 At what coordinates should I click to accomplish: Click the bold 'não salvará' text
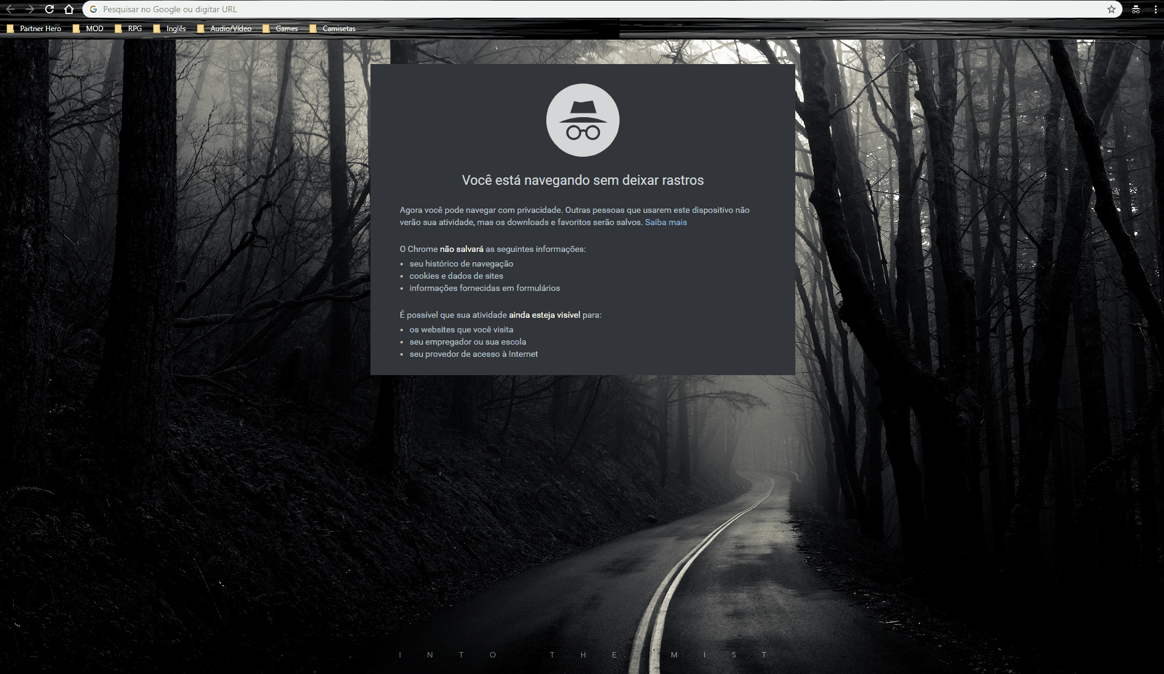click(461, 249)
